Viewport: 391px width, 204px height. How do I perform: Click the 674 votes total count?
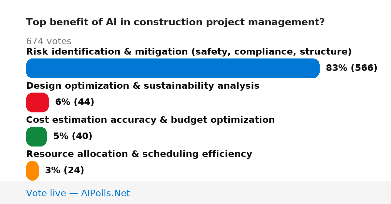coord(49,41)
